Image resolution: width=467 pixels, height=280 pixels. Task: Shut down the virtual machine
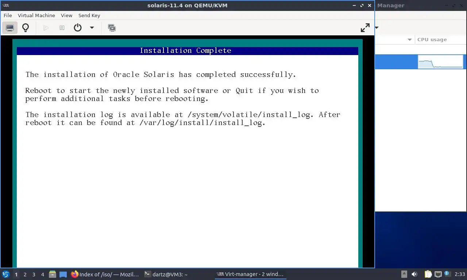[x=78, y=28]
